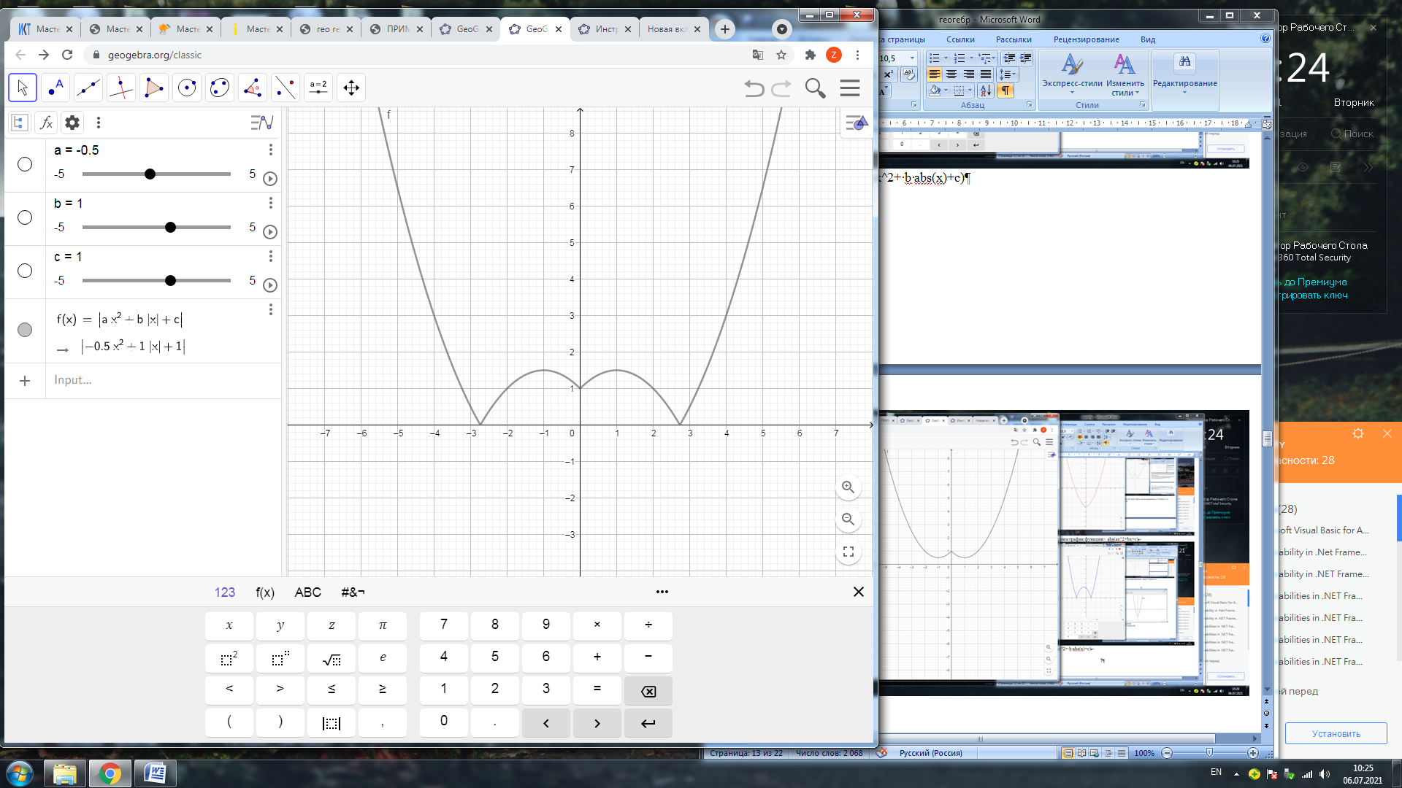Switch graph to fullscreen view

848,552
